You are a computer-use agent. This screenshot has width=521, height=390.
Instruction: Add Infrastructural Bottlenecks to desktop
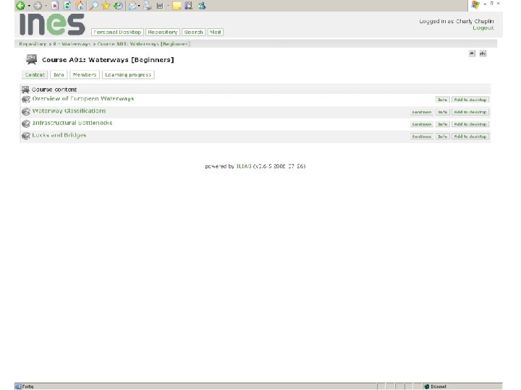click(x=470, y=124)
